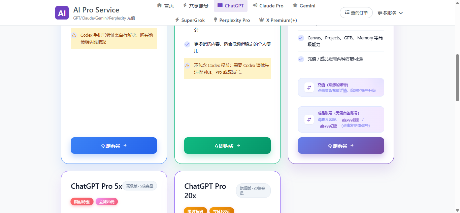Click the check icon beside 充值 / 成品账号两种方案可选
The image size is (460, 213).
[301, 59]
